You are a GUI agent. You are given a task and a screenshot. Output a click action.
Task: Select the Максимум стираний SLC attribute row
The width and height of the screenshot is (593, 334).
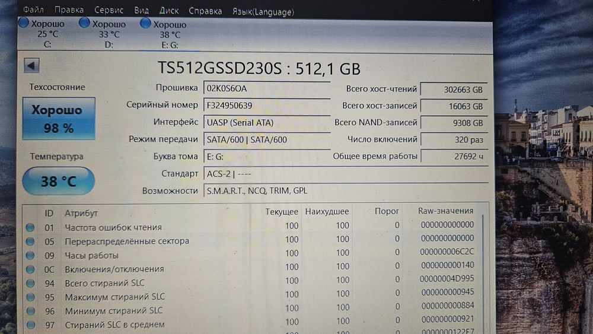pos(251,295)
